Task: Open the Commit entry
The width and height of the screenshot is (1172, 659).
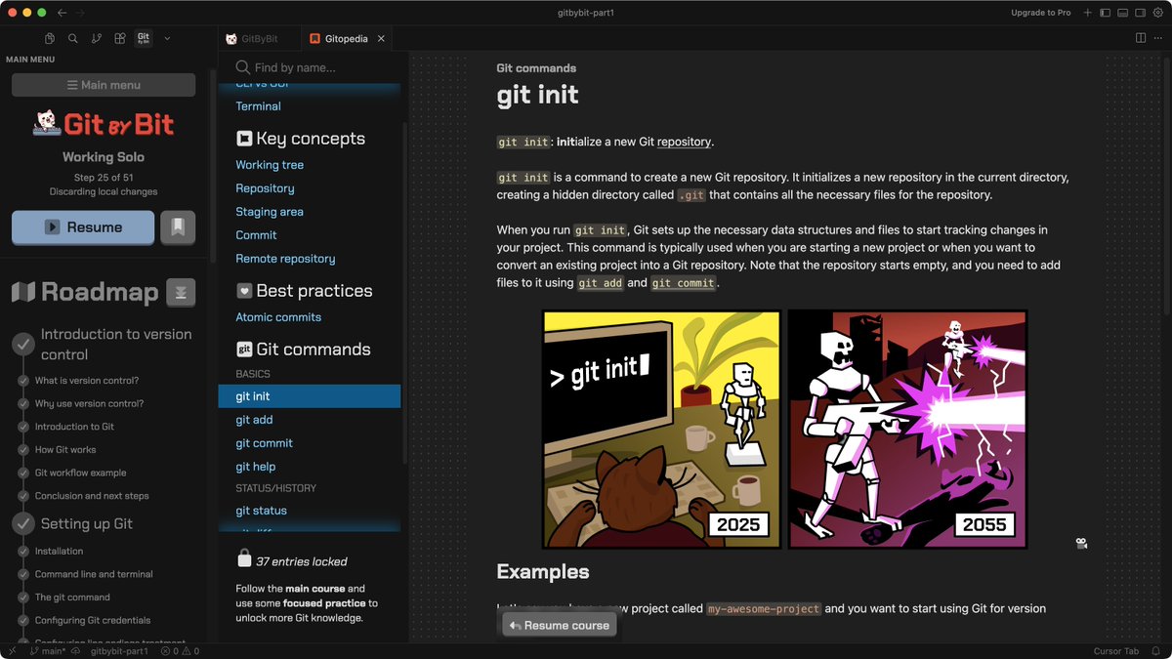Action: (x=256, y=235)
